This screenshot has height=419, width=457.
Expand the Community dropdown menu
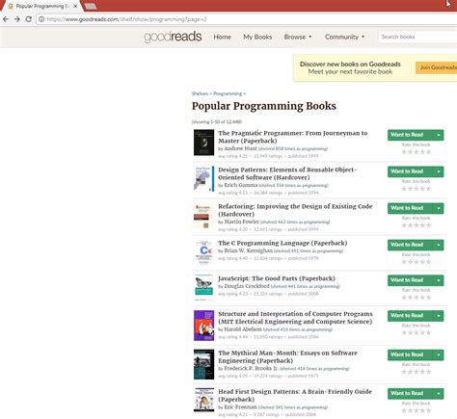tap(344, 37)
